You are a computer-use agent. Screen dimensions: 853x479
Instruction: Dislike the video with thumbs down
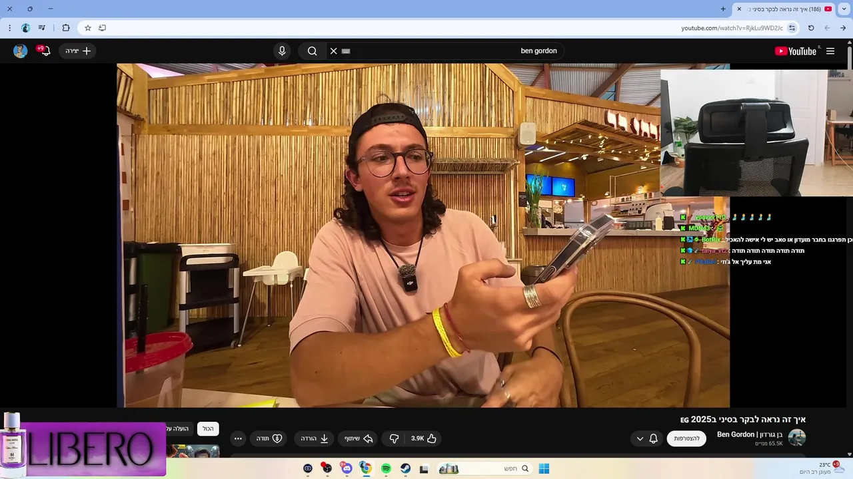click(394, 438)
